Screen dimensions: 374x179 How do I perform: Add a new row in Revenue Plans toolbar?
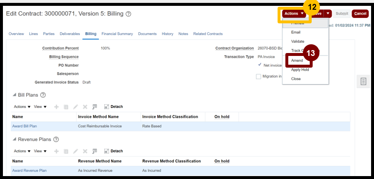pyautogui.click(x=56, y=151)
